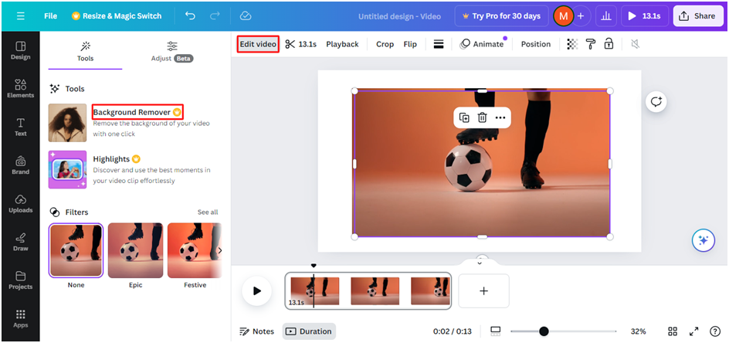Open the Share dialog

click(x=698, y=15)
